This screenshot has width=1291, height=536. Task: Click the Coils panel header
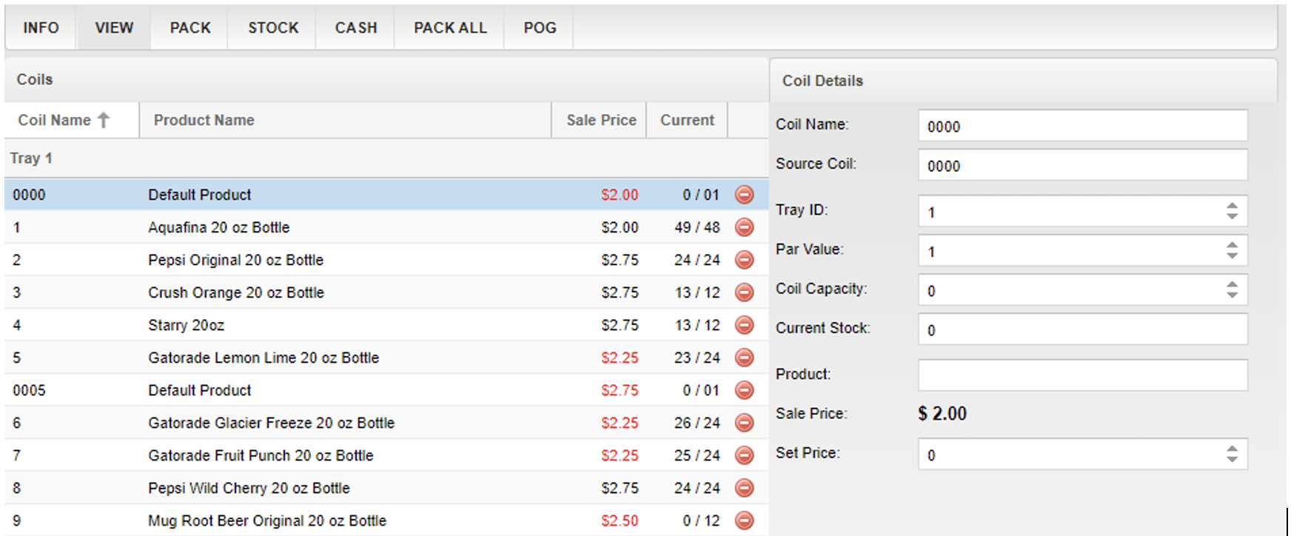click(386, 79)
